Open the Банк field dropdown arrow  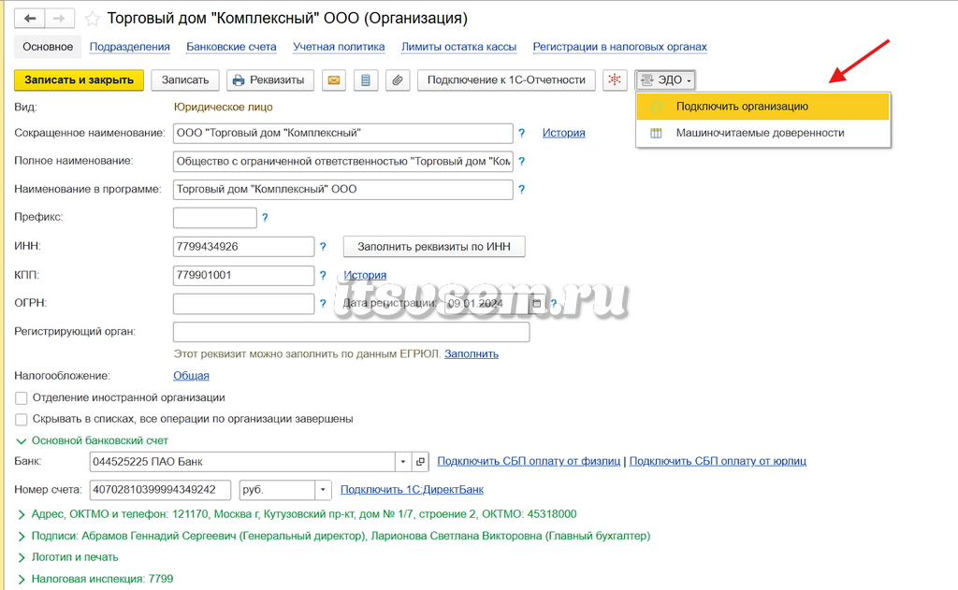403,462
